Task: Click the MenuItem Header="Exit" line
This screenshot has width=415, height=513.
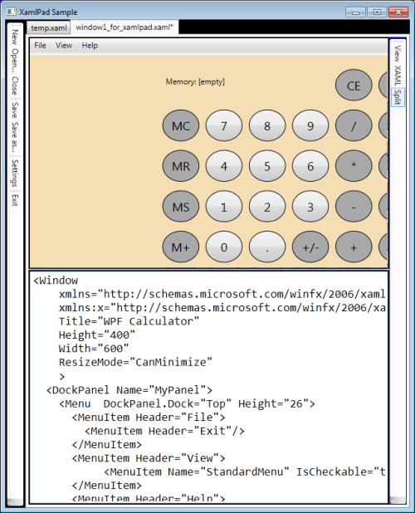Action: point(164,431)
